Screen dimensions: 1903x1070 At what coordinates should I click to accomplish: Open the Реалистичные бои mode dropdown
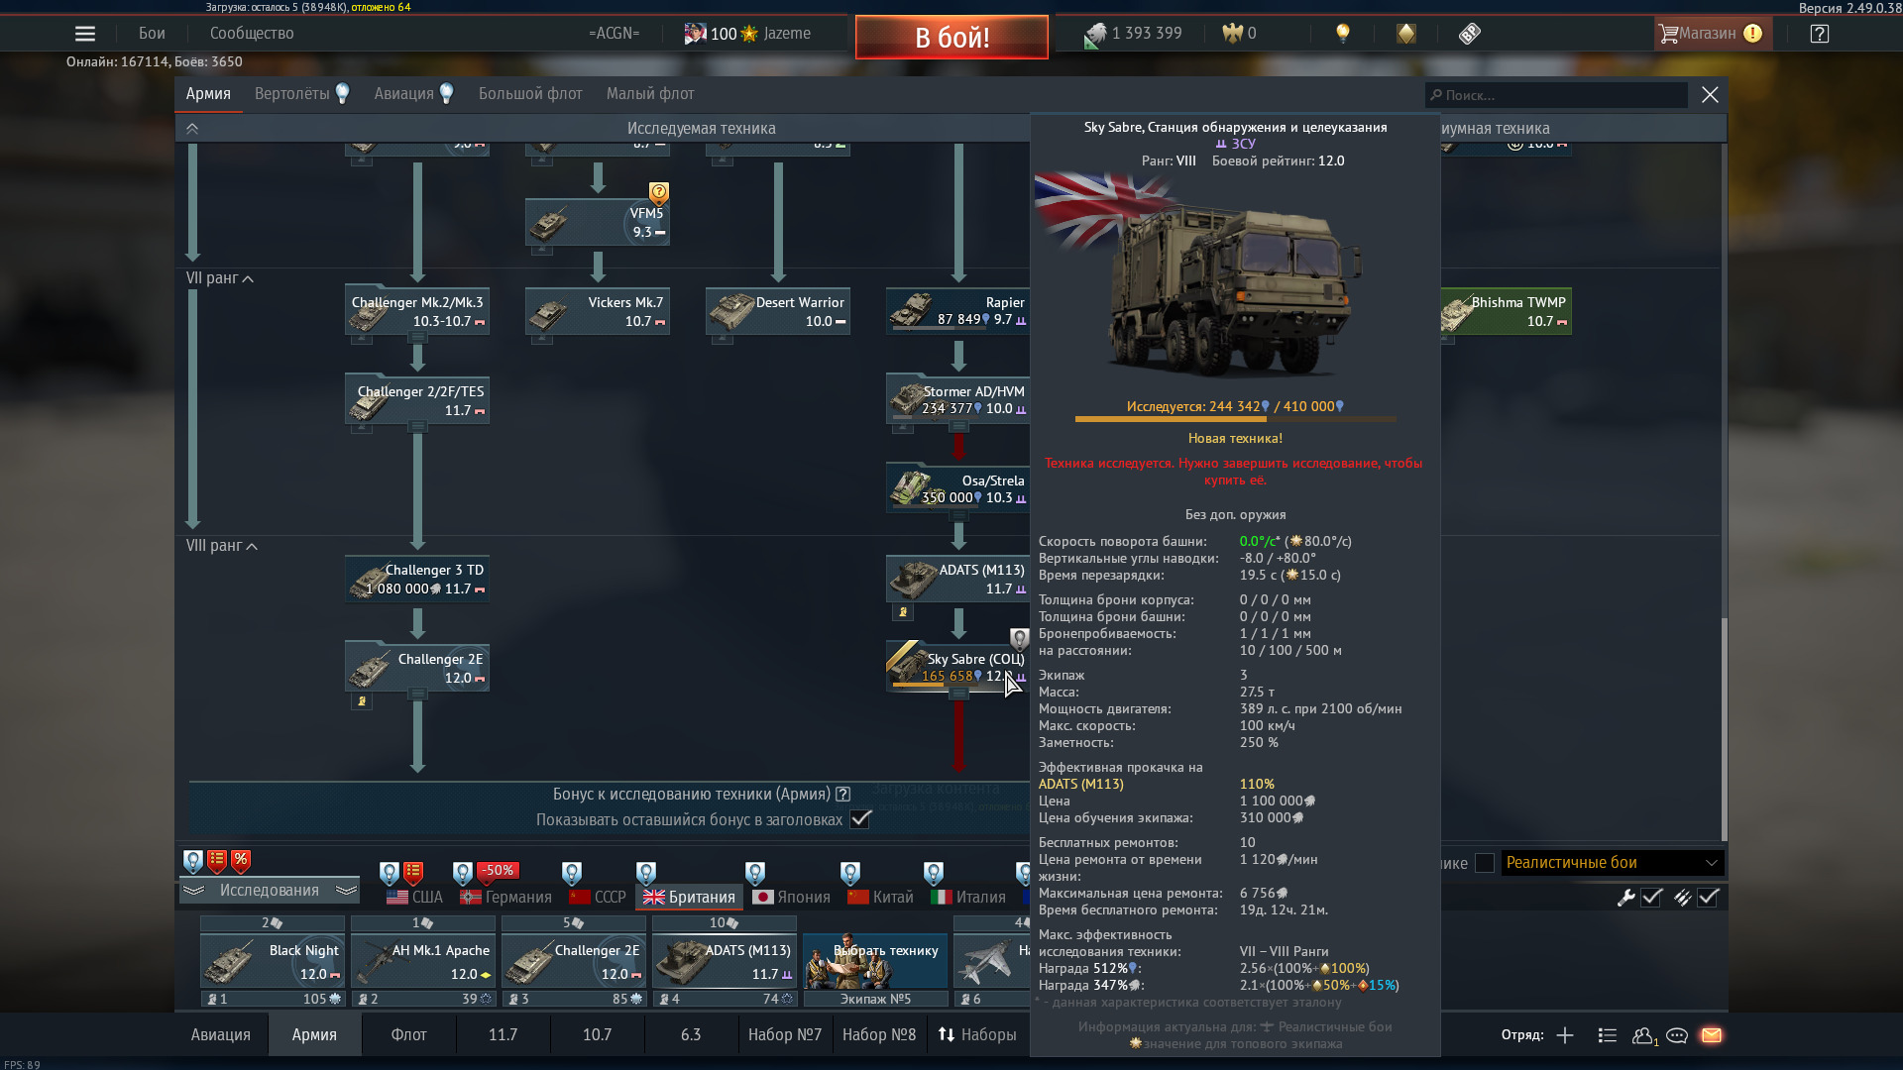1612,863
